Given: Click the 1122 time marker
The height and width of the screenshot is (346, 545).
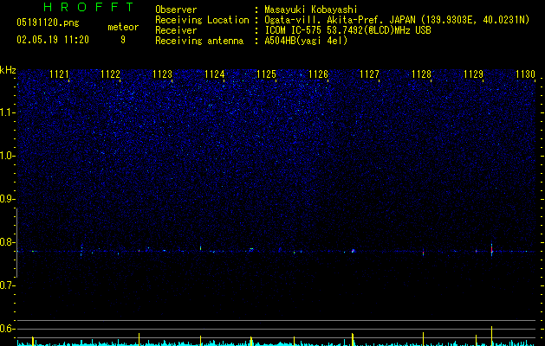Looking at the screenshot, I should (x=111, y=74).
